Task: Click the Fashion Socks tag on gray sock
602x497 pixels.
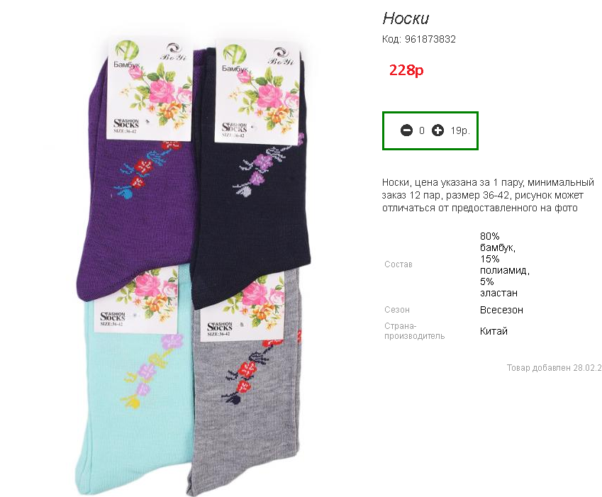Action: tap(220, 329)
